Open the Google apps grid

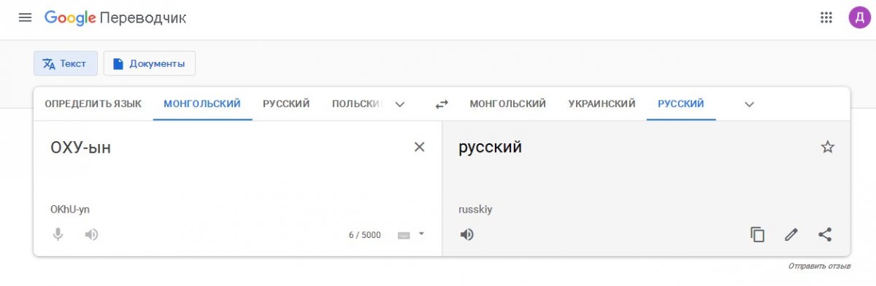pos(826,17)
